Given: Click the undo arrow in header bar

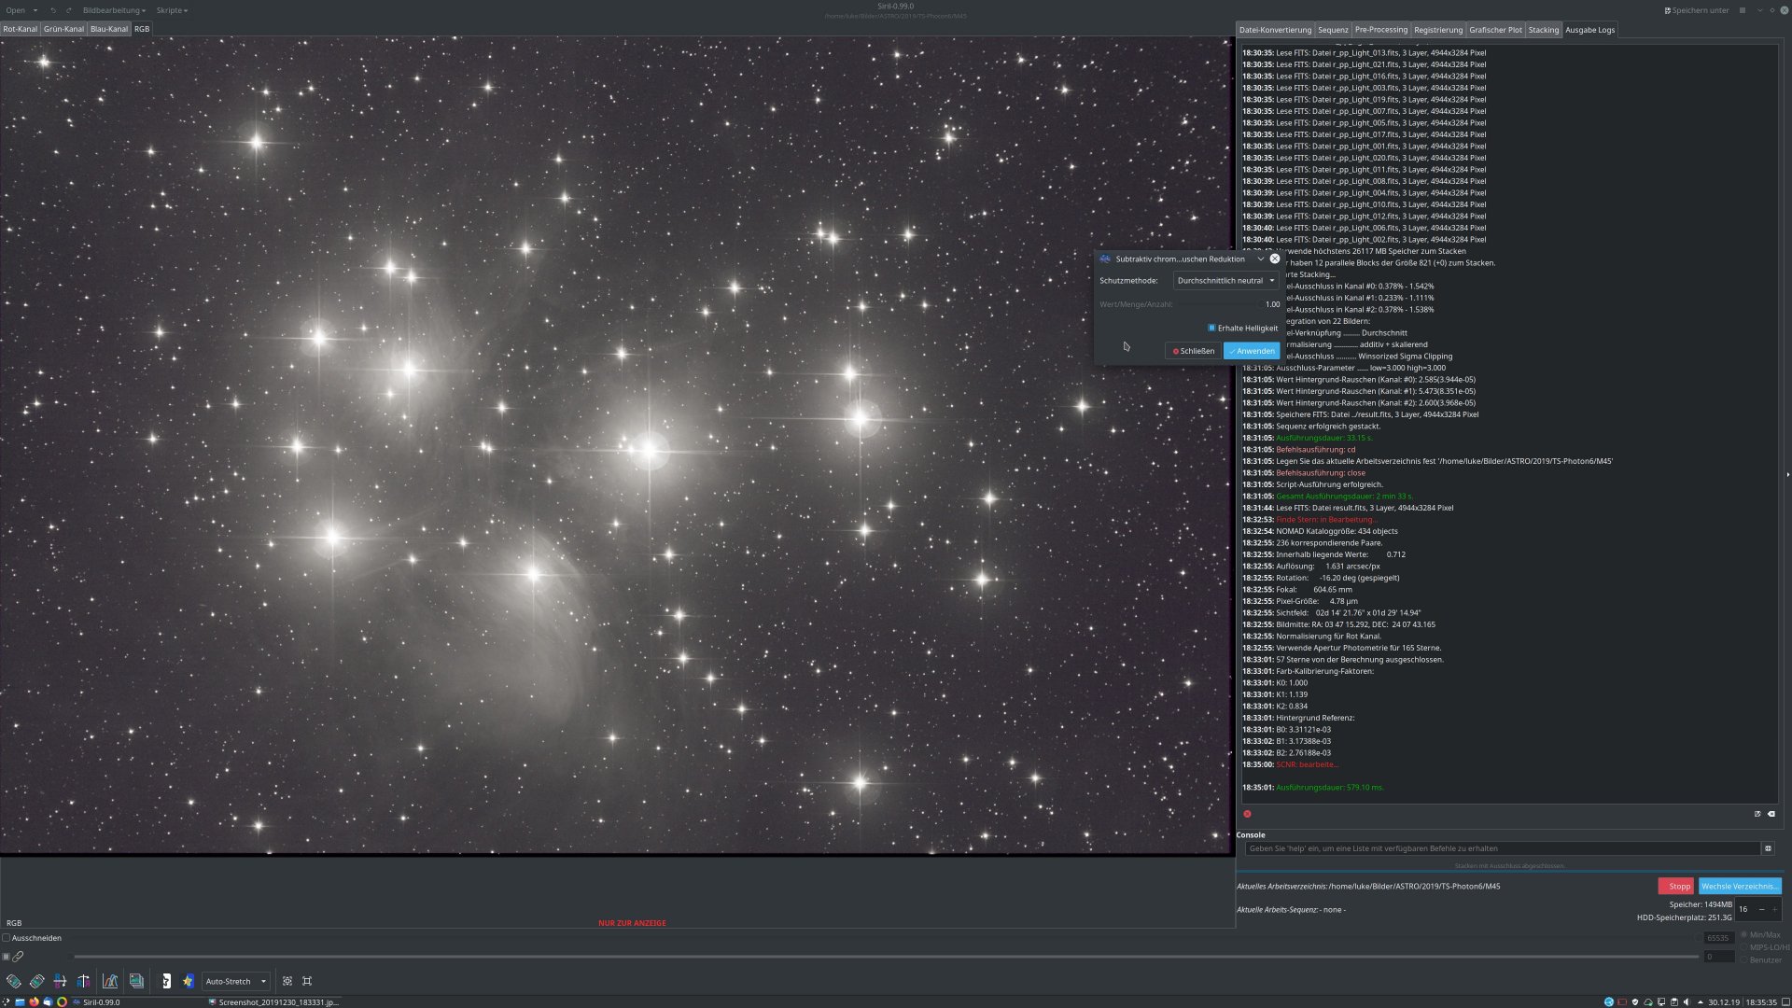Looking at the screenshot, I should pyautogui.click(x=53, y=10).
